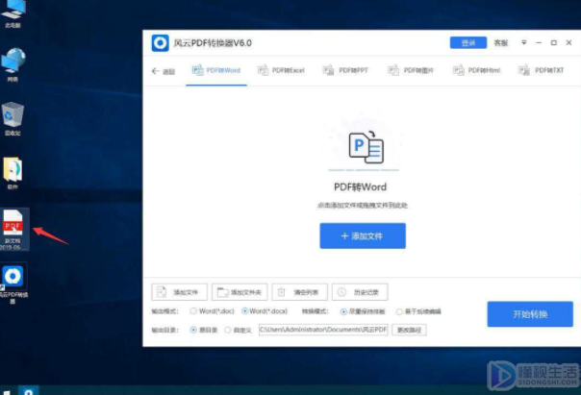Click the add folder toolbar button
Image resolution: width=581 pixels, height=395 pixels.
[240, 292]
